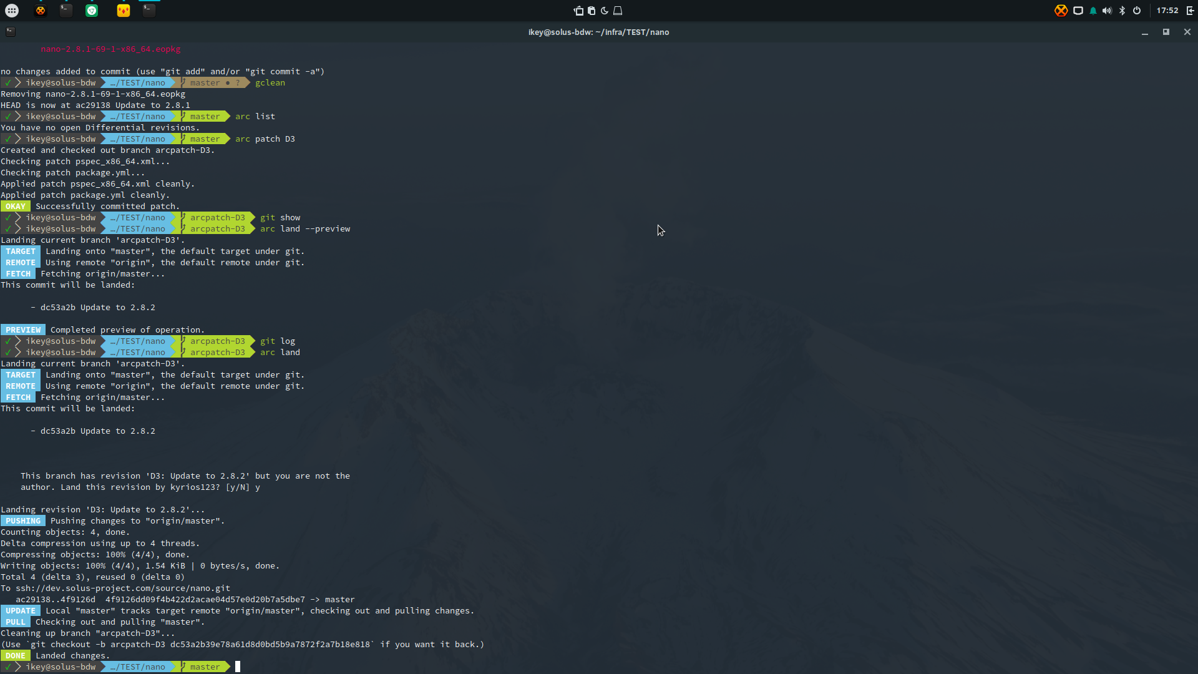Close the terminal window

[x=1187, y=32]
